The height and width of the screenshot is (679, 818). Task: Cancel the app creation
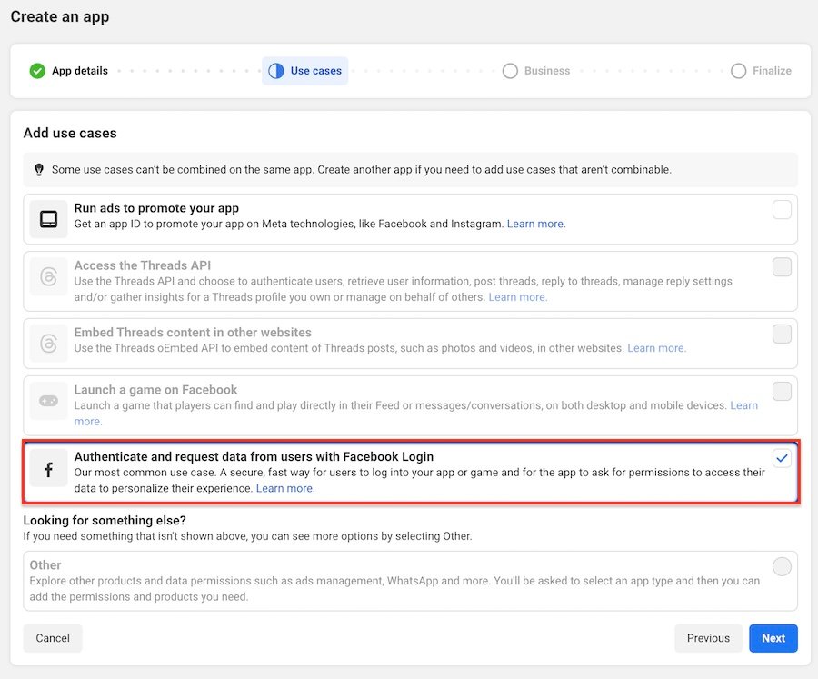(53, 638)
